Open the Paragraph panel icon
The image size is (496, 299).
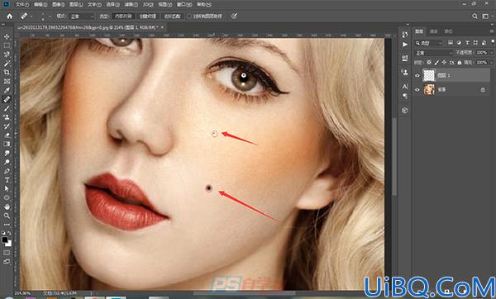pyautogui.click(x=405, y=95)
